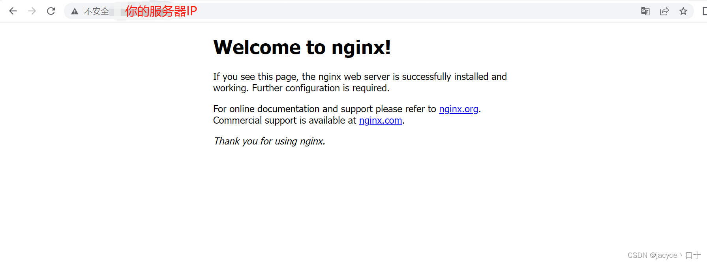Click the browser forward arrow
The height and width of the screenshot is (263, 707).
click(32, 11)
